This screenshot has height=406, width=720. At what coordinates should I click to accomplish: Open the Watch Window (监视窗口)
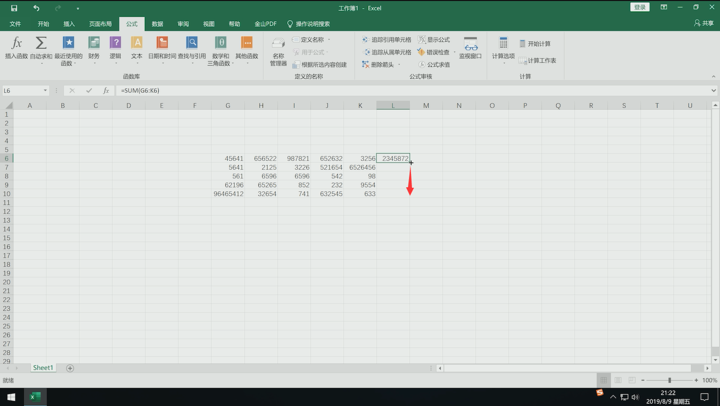click(x=470, y=48)
